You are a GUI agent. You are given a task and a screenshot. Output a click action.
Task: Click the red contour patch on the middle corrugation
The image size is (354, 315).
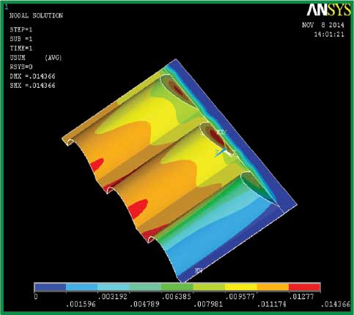[x=138, y=208]
